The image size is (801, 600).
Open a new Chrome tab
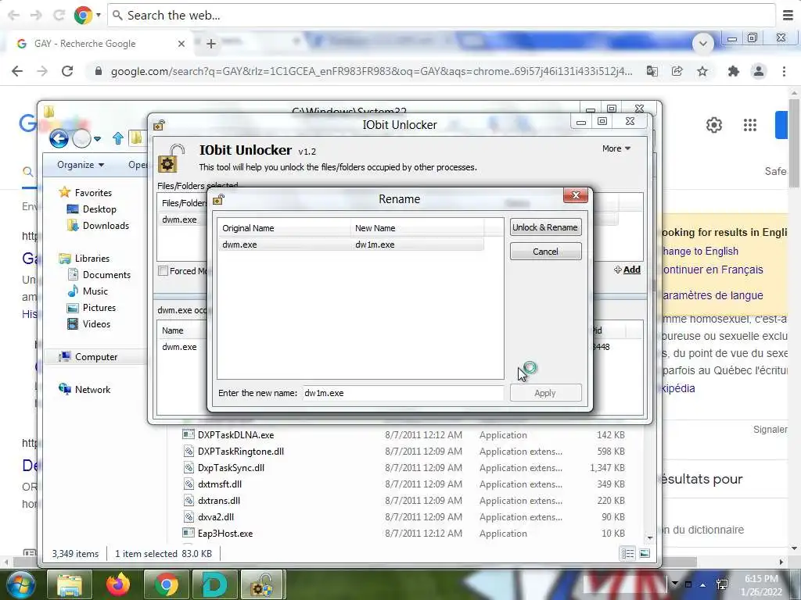point(211,44)
